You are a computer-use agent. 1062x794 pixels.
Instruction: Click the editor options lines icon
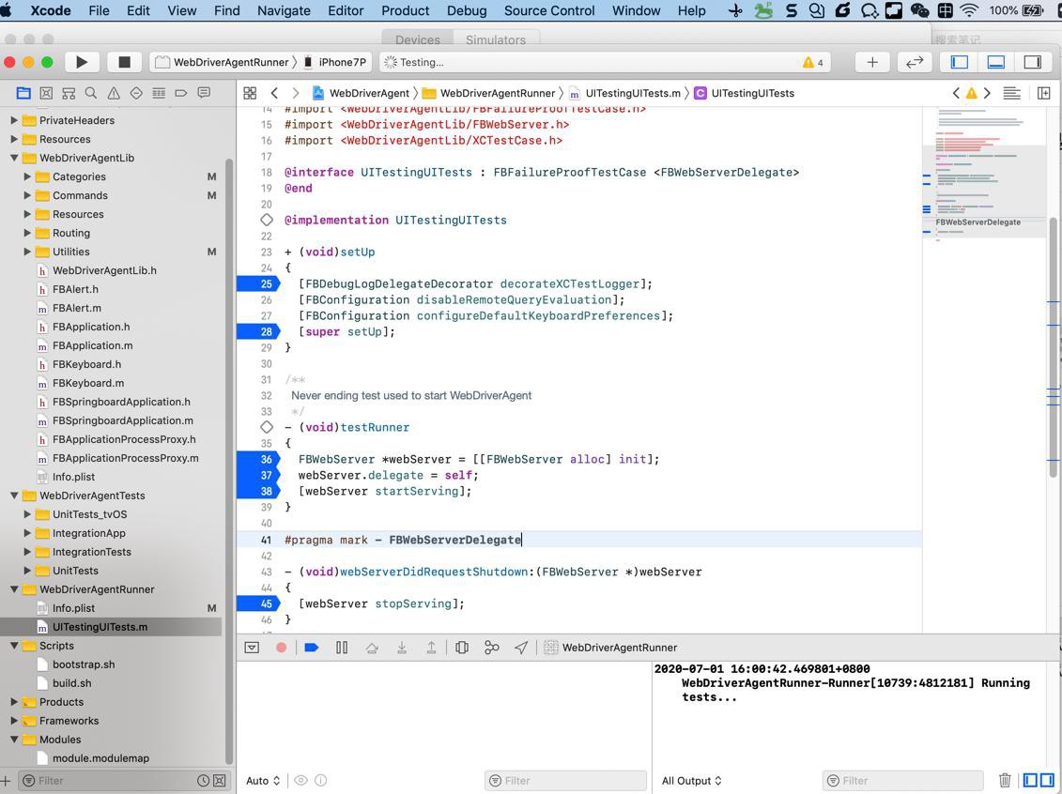pos(1012,94)
